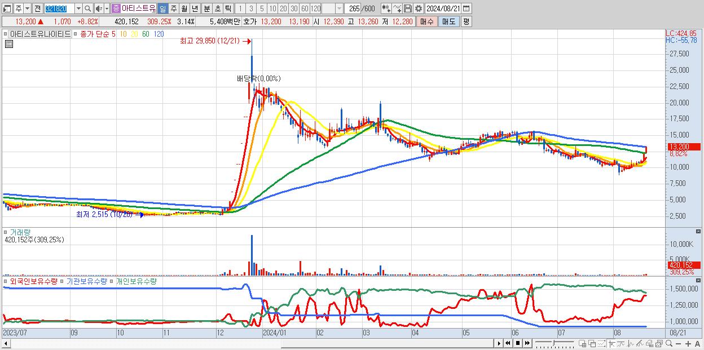This screenshot has height=350, width=704.
Task: Click the stop playback button
Action: tap(518, 343)
